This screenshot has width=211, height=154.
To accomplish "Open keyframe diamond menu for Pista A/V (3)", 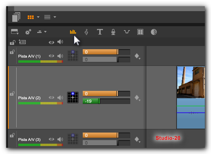I will 137,140.
